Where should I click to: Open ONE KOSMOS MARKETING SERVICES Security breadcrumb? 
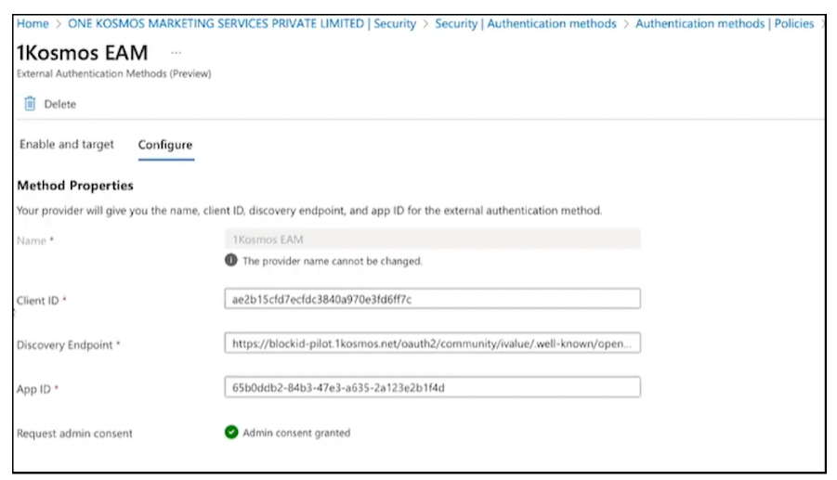tap(242, 24)
